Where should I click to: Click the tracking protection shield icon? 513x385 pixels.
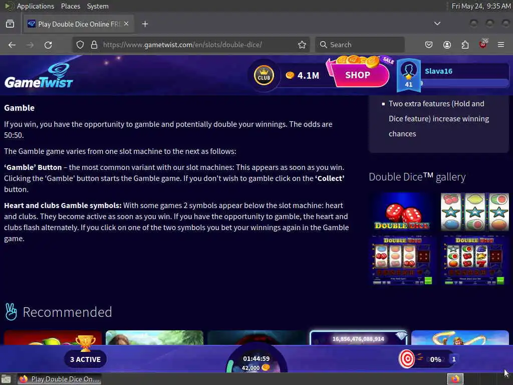[80, 45]
